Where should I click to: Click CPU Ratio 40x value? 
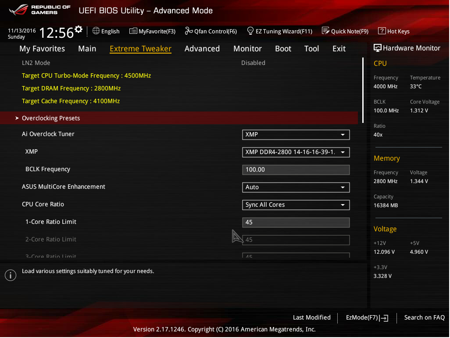(378, 135)
